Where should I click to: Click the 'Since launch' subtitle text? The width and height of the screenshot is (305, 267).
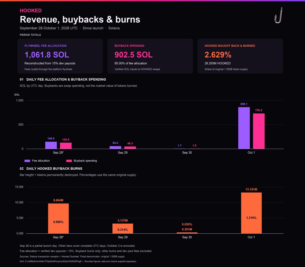pyautogui.click(x=93, y=28)
